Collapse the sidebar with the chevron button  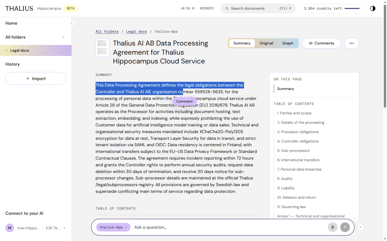(72, 23)
